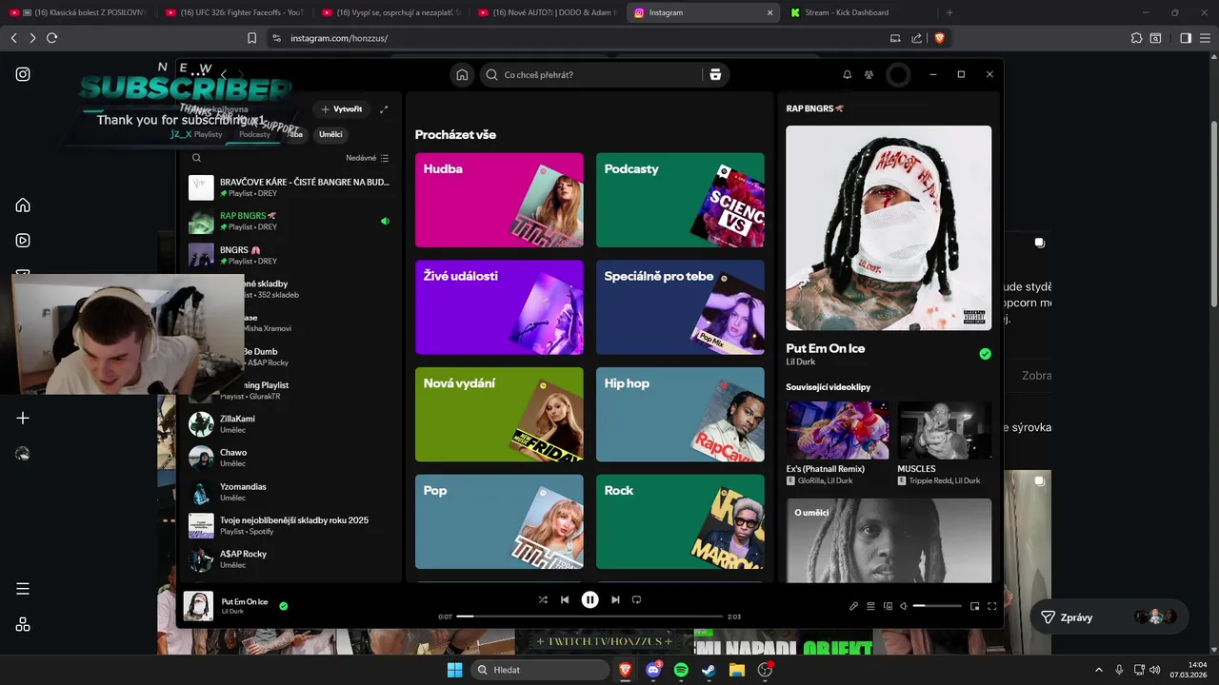
Task: Reload the browser page
Action: click(x=51, y=38)
